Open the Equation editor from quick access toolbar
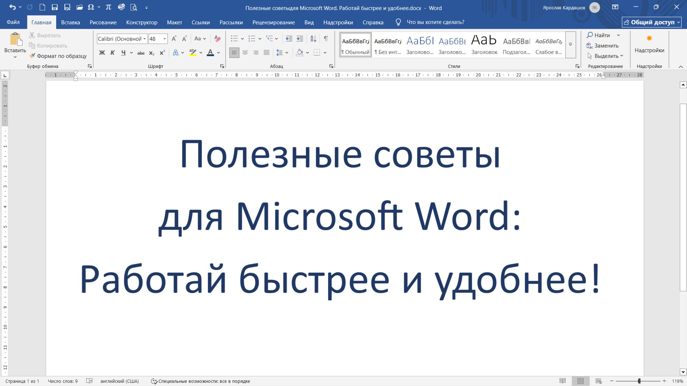Viewport: 687px width, 386px height. click(x=108, y=8)
